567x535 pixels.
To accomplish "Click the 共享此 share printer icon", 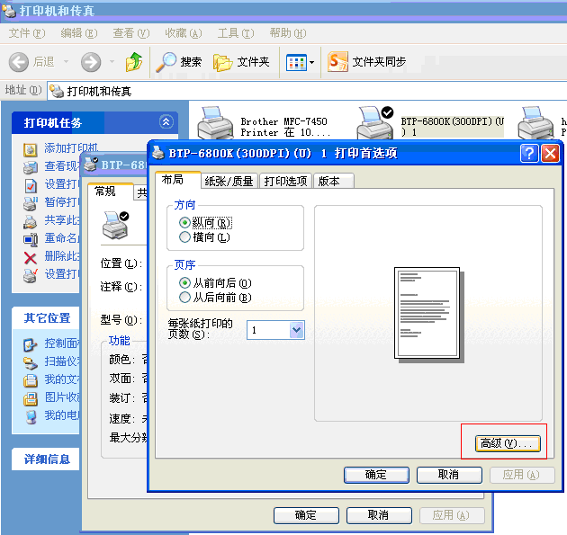I will pos(31,221).
